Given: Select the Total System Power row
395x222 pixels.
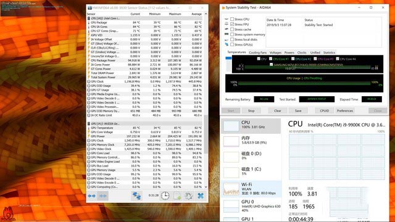Looking at the screenshot, I should pyautogui.click(x=144, y=77).
